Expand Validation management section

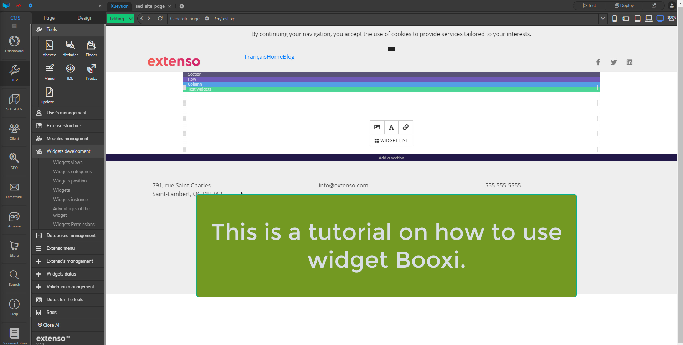pyautogui.click(x=68, y=287)
